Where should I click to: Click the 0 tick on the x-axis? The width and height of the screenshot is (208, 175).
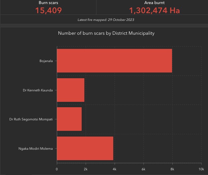[x=57, y=169]
